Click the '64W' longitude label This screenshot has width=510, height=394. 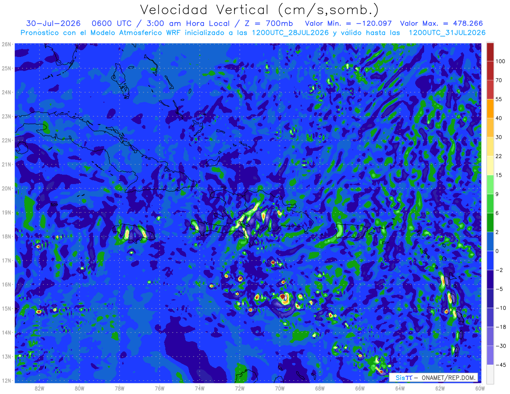400,388
